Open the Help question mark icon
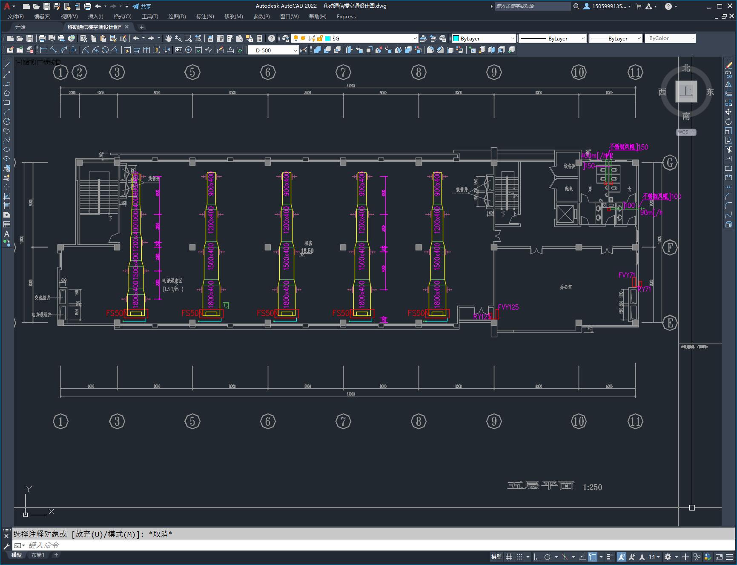The width and height of the screenshot is (737, 565). click(272, 38)
